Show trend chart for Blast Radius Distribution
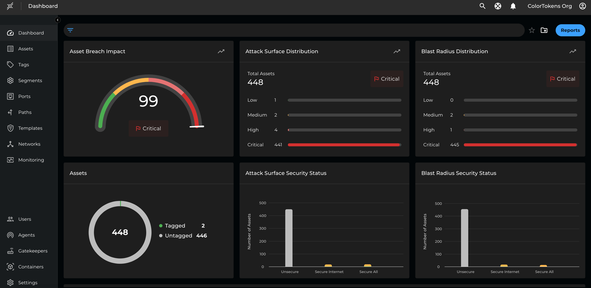The width and height of the screenshot is (591, 288). 573,52
